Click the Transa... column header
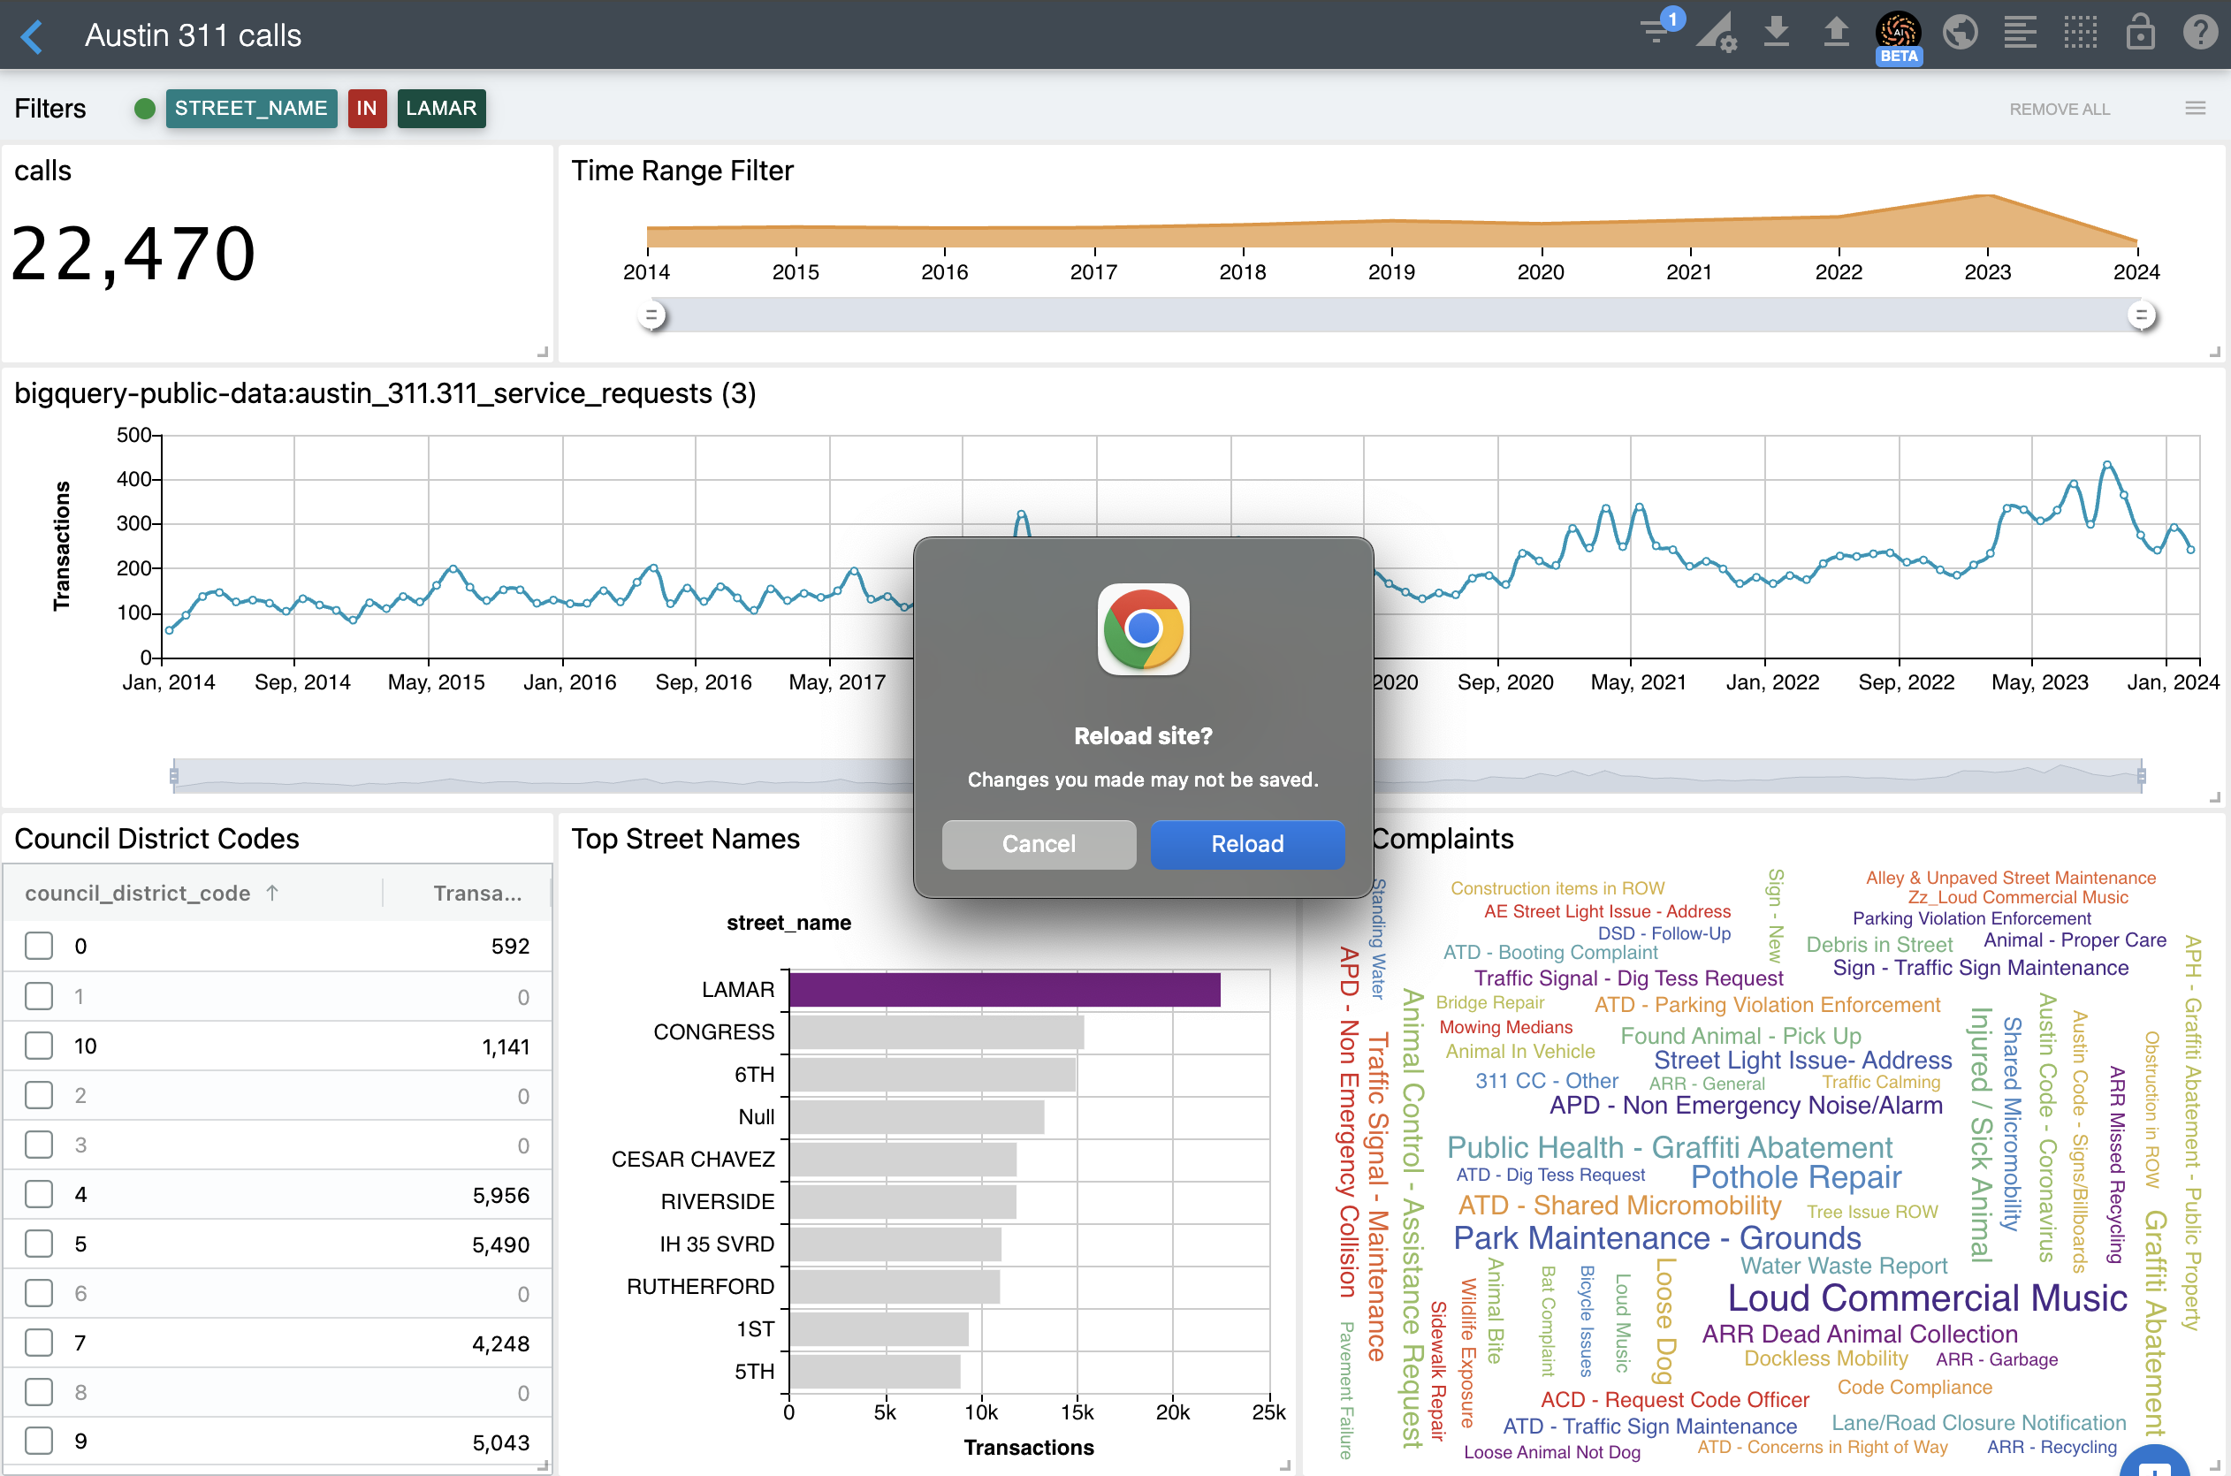2231x1476 pixels. coord(476,894)
